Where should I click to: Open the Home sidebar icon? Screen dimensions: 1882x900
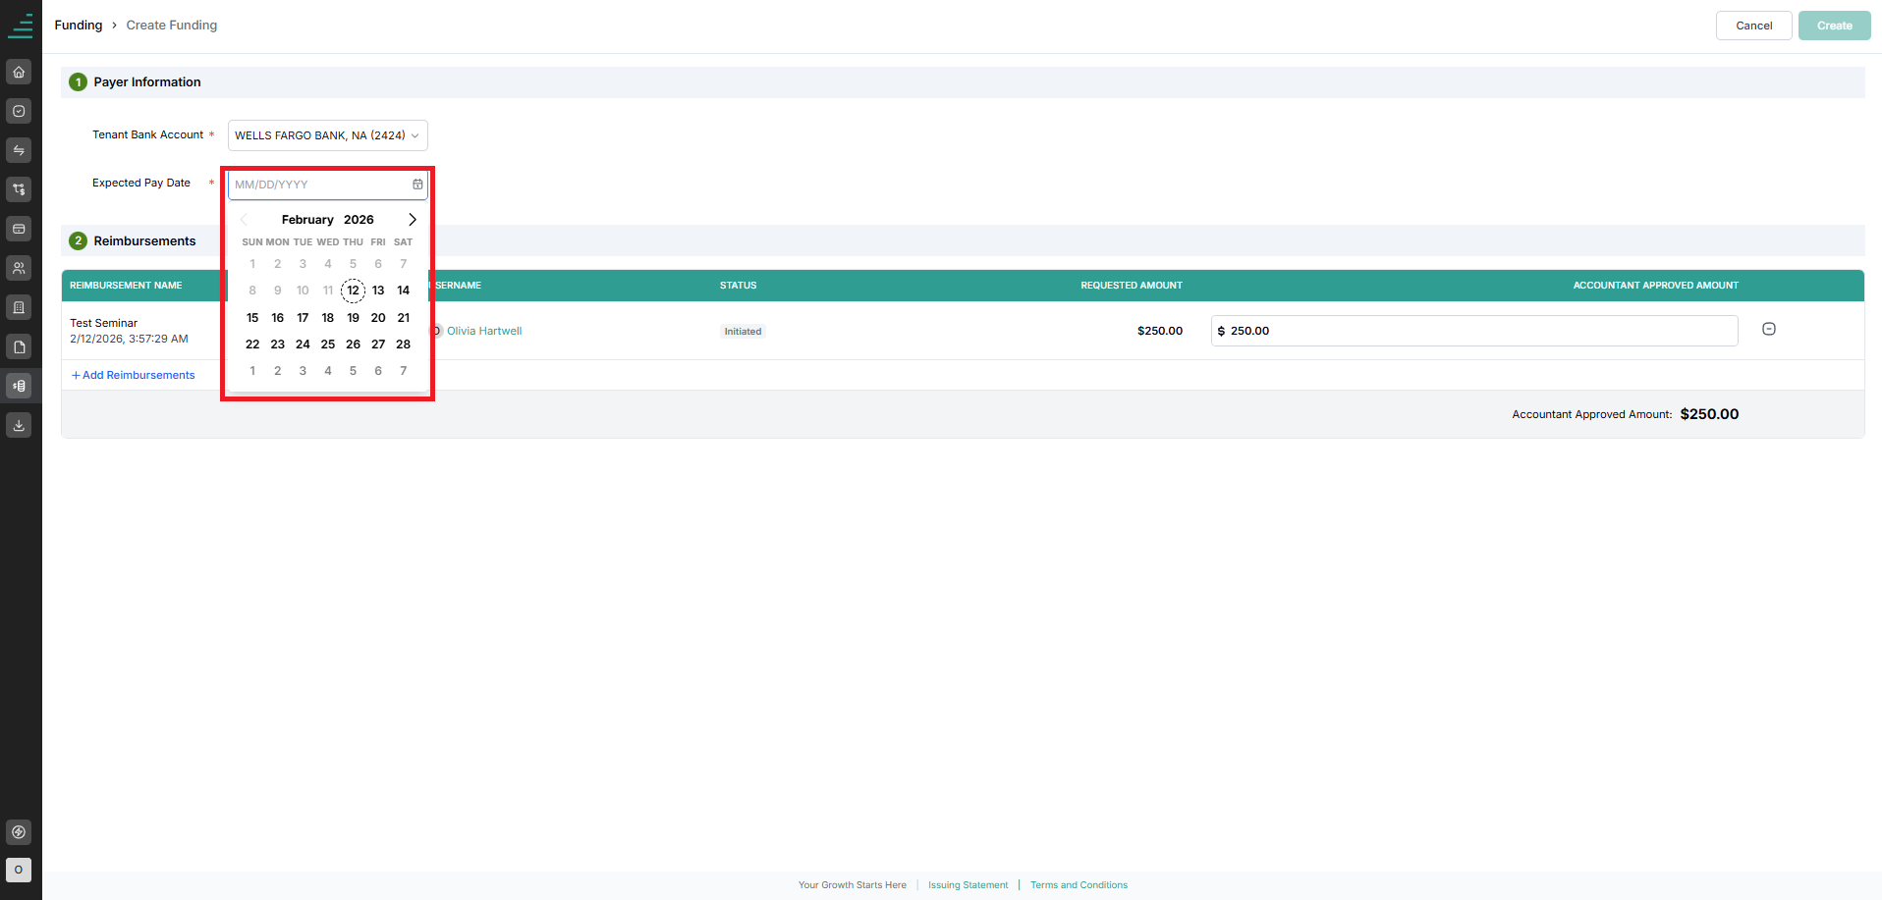click(x=19, y=72)
